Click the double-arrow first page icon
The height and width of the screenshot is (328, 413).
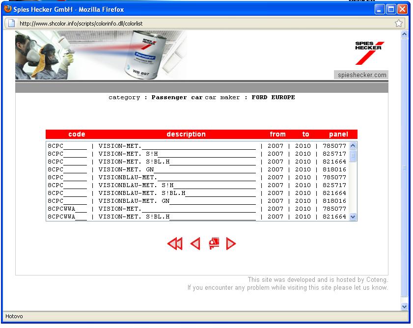(x=175, y=244)
